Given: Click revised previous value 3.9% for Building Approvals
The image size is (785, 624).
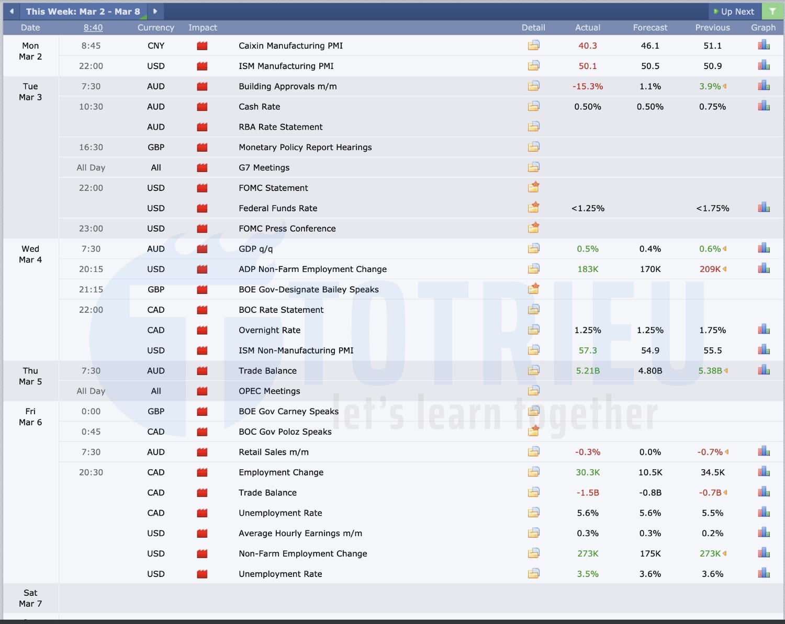Looking at the screenshot, I should [710, 86].
